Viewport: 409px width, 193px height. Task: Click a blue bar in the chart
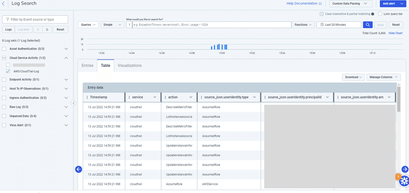point(219,47)
